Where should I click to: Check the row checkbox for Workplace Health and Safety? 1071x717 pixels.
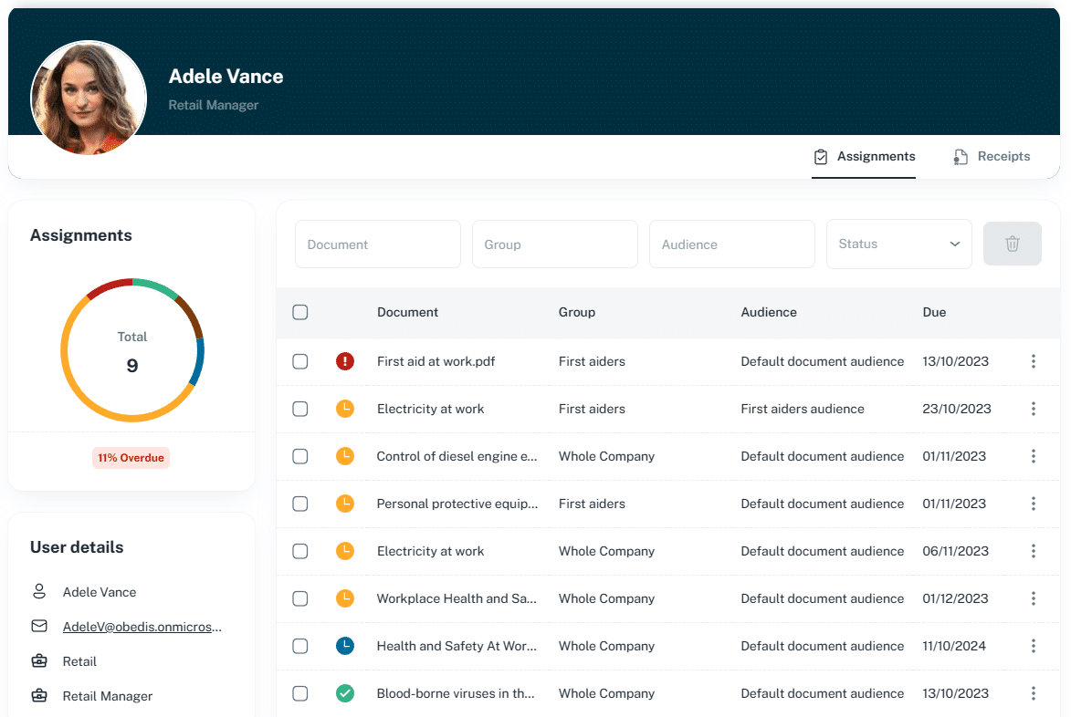pos(300,598)
